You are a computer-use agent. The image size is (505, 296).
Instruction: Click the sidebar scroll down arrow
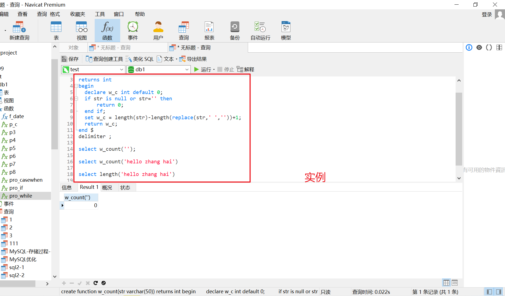click(55, 276)
